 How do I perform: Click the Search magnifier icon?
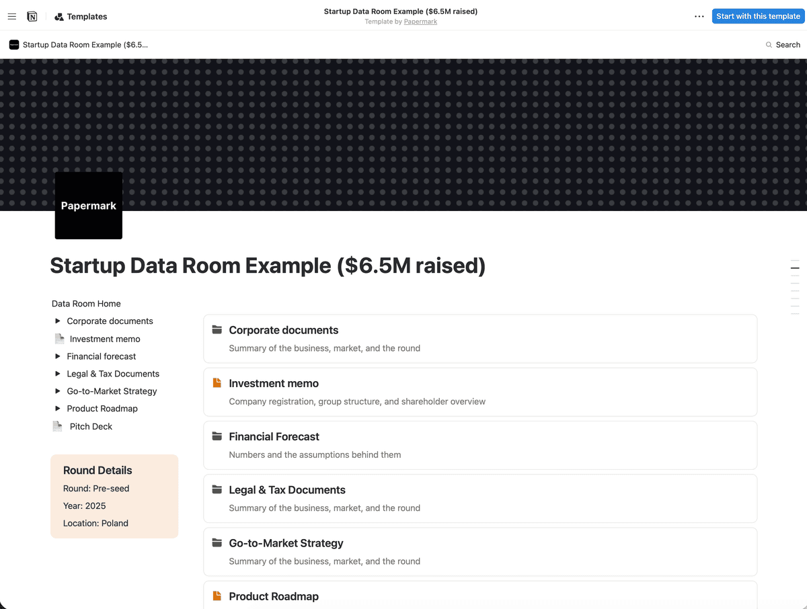[769, 45]
